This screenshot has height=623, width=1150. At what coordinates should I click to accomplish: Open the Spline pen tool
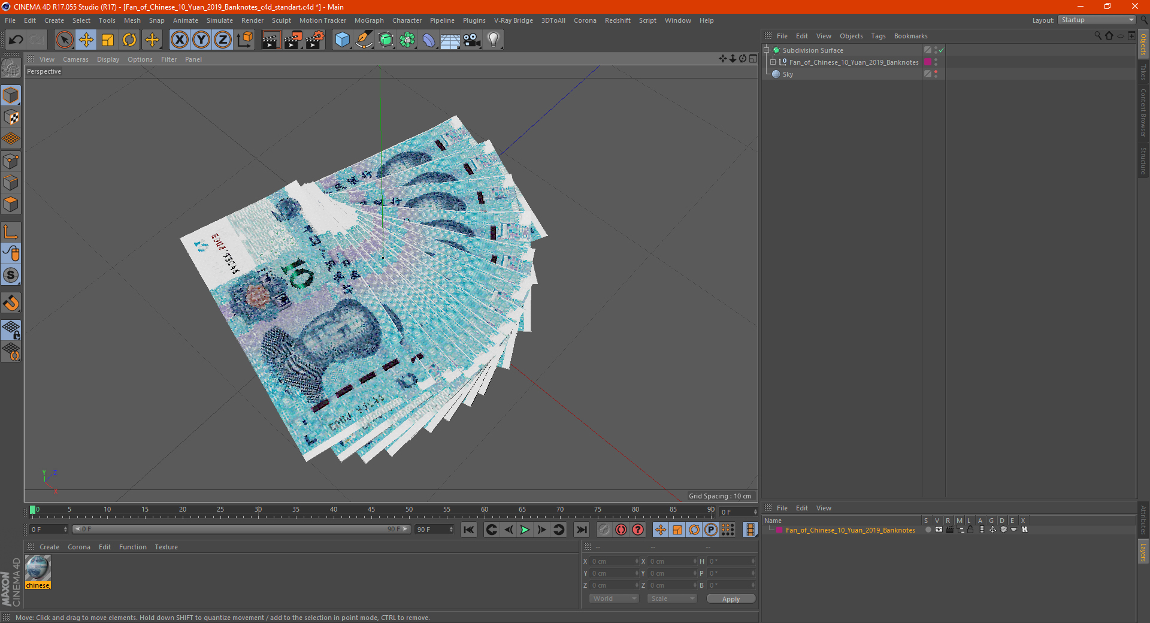[364, 40]
